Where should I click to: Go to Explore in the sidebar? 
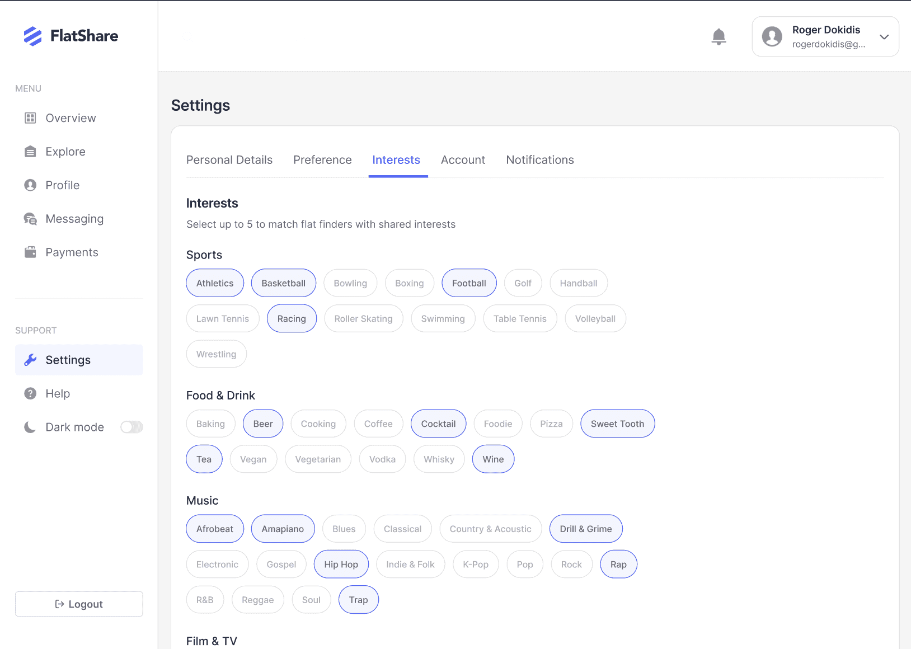click(x=65, y=152)
